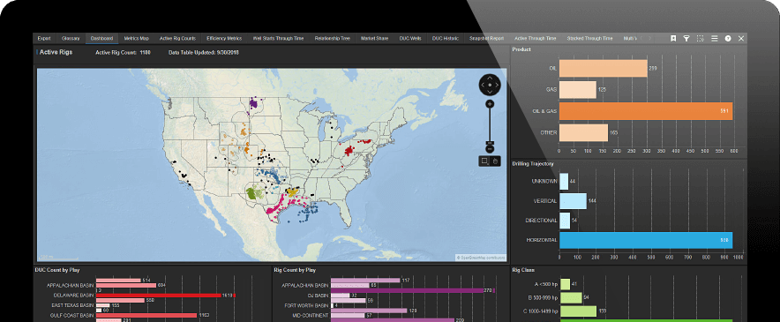
Task: Open the hamburger menu icon
Action: (x=715, y=38)
